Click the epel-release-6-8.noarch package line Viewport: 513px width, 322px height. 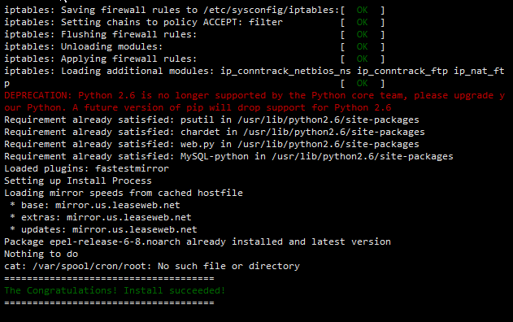[198, 241]
